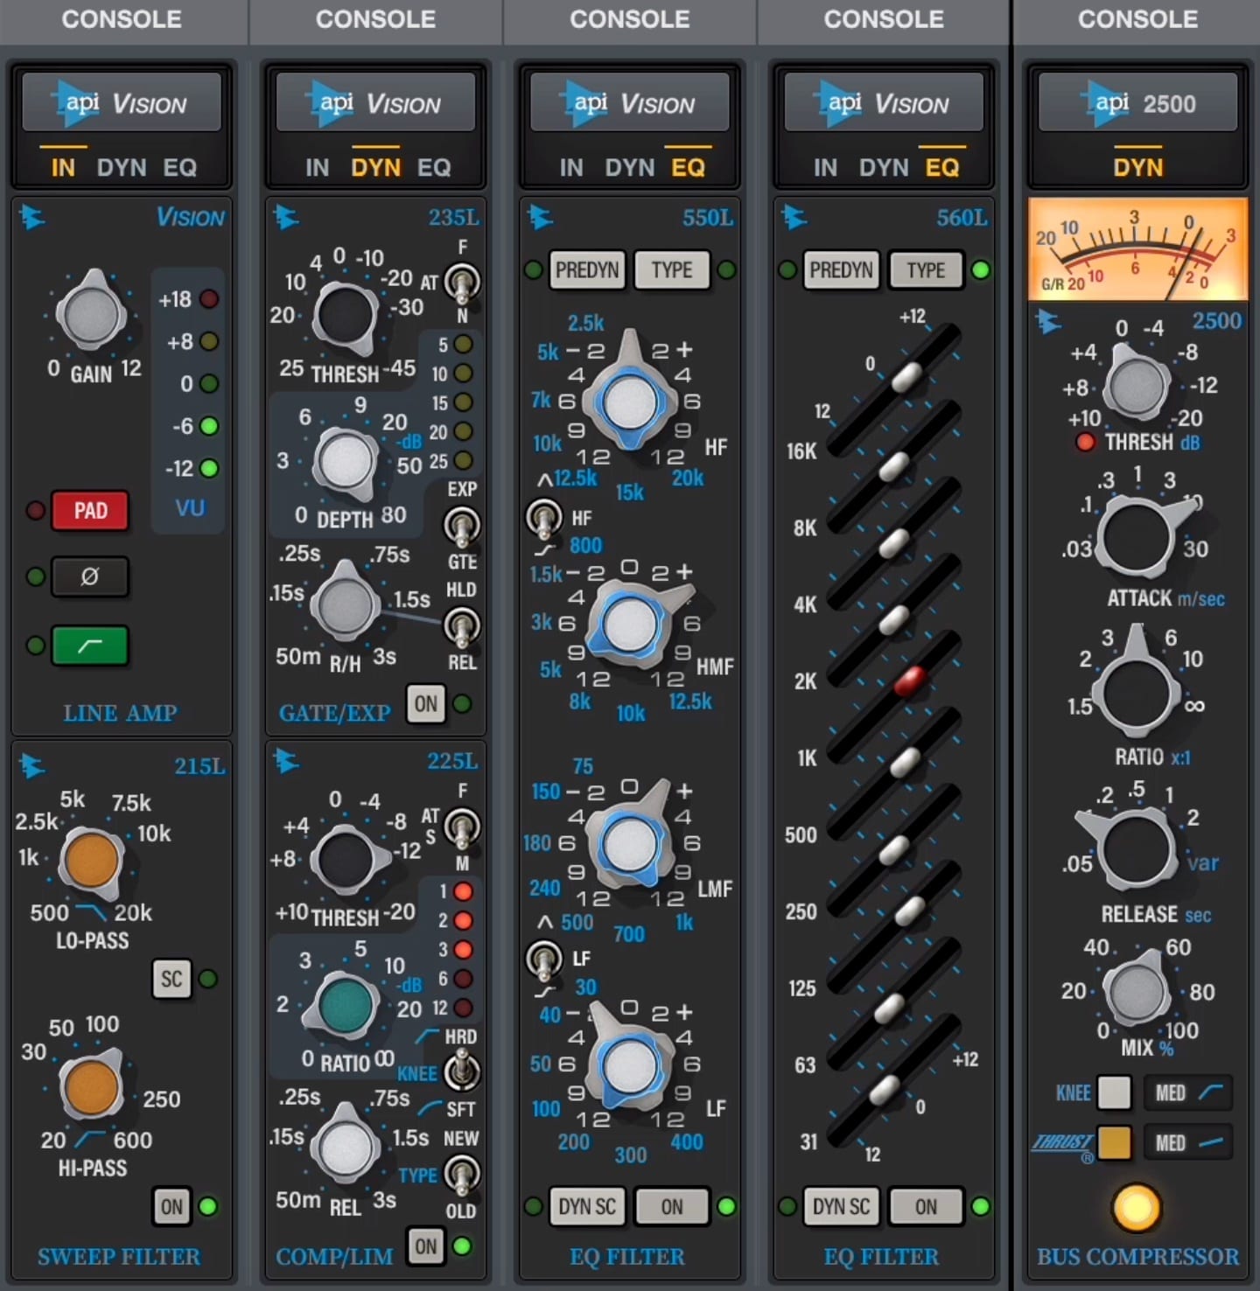Click the api Vision logo on the first channel
The width and height of the screenshot is (1260, 1291).
(122, 101)
